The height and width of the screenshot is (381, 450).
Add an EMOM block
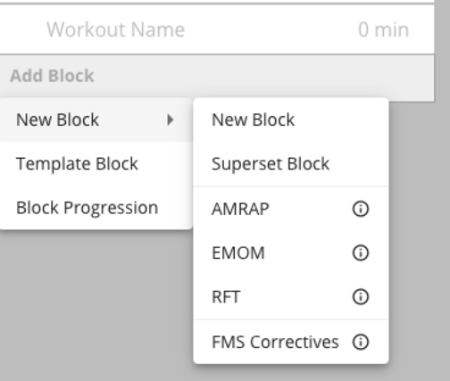pyautogui.click(x=291, y=253)
